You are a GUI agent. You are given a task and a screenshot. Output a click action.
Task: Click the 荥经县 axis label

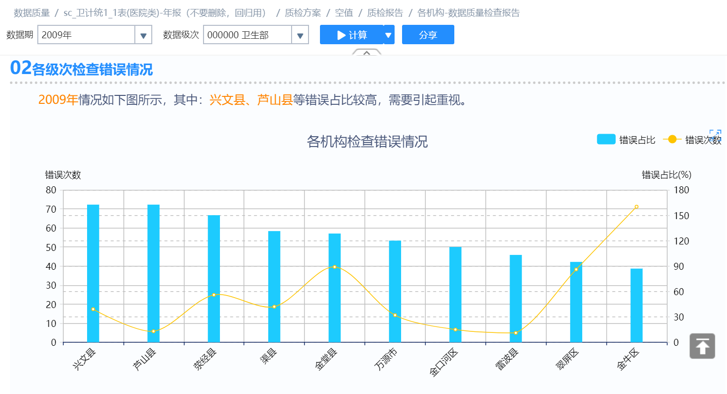pos(206,359)
